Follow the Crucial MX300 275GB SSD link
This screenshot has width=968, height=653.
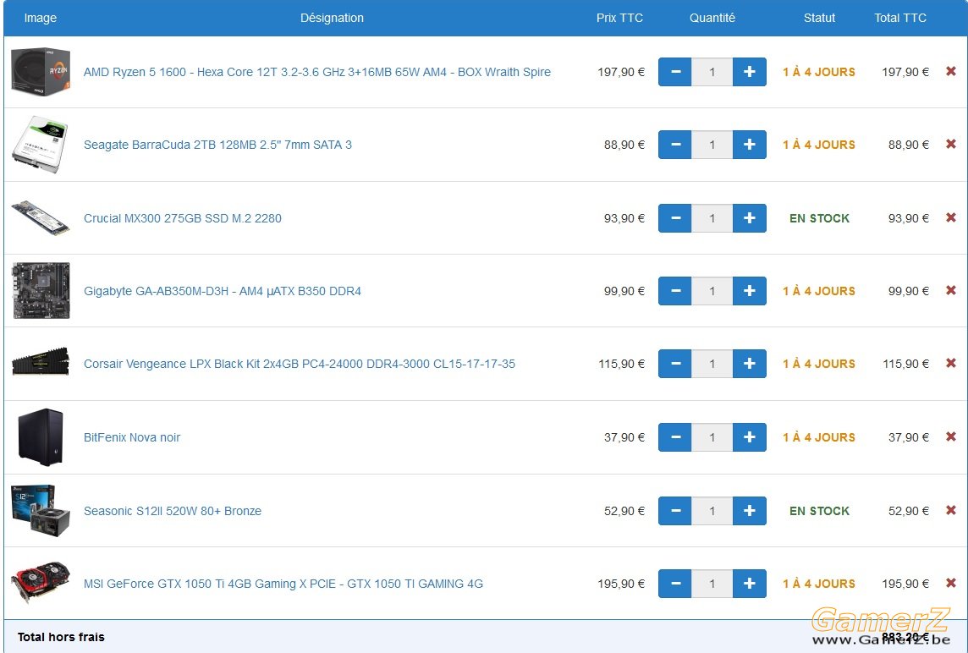(183, 218)
